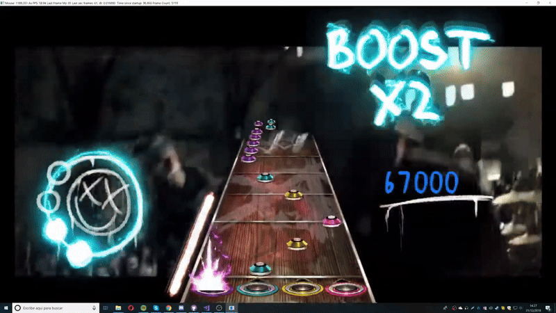Hit the yellow fret button at highway bottom
Image resolution: width=556 pixels, height=313 pixels.
tap(302, 288)
